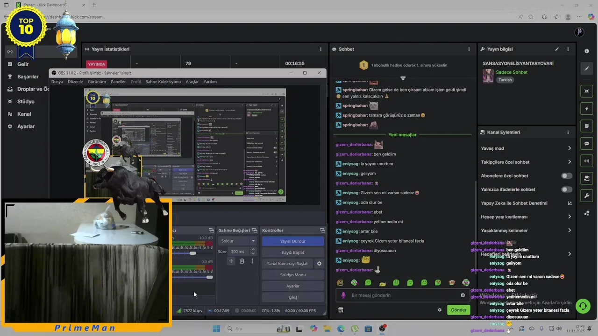
Task: Click the highlighted pencil icon in right sidebar
Action: tap(587, 69)
